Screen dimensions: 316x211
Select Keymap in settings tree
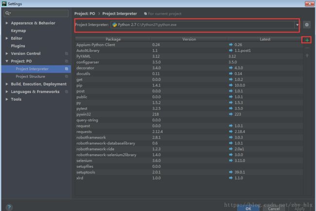(x=18, y=31)
